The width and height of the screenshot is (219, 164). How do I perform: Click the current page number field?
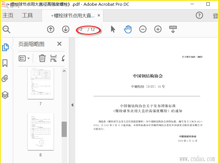(81, 30)
